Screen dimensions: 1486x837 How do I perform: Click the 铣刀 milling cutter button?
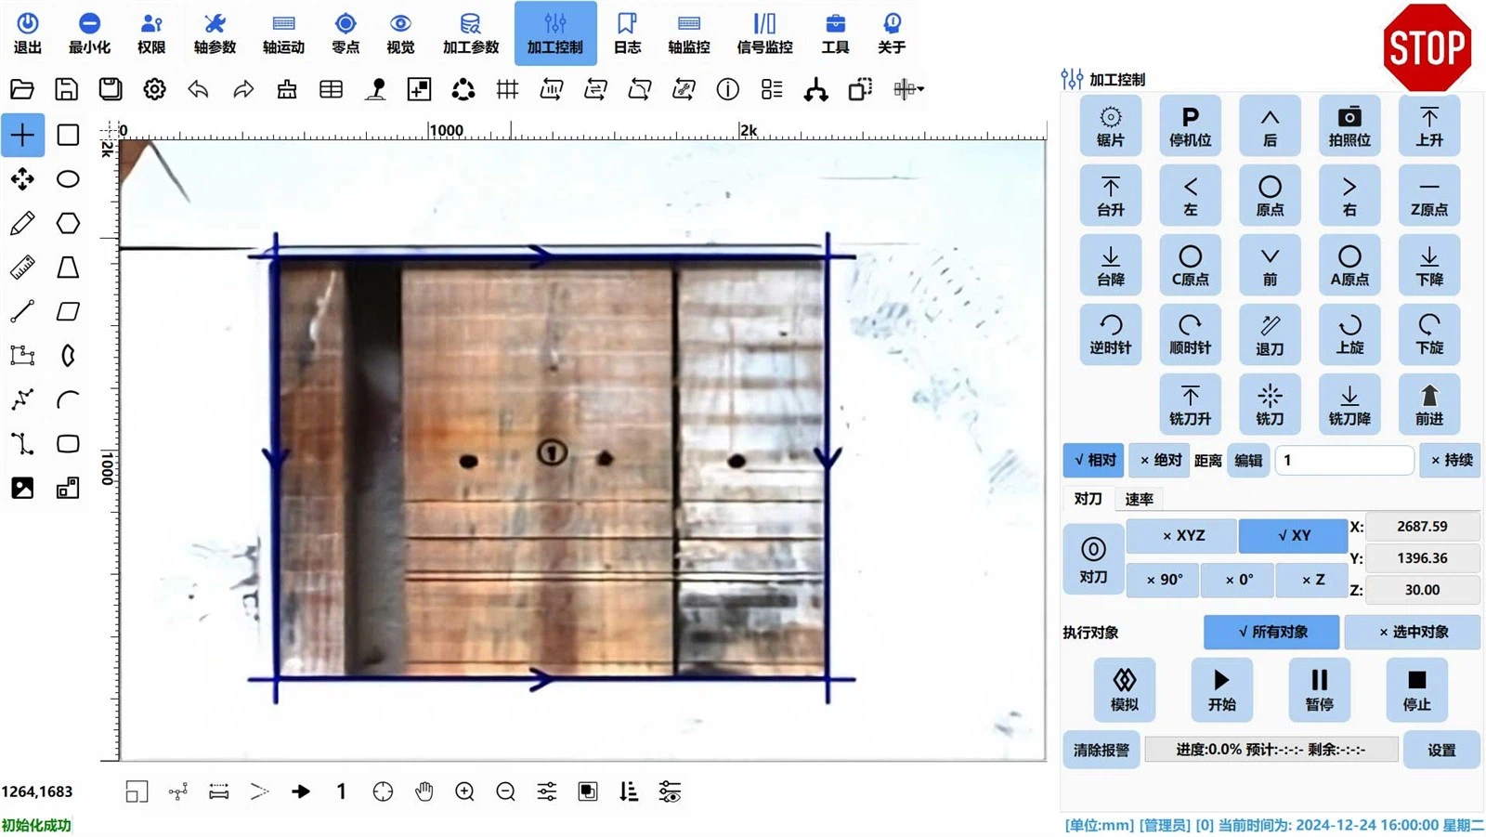coord(1270,404)
